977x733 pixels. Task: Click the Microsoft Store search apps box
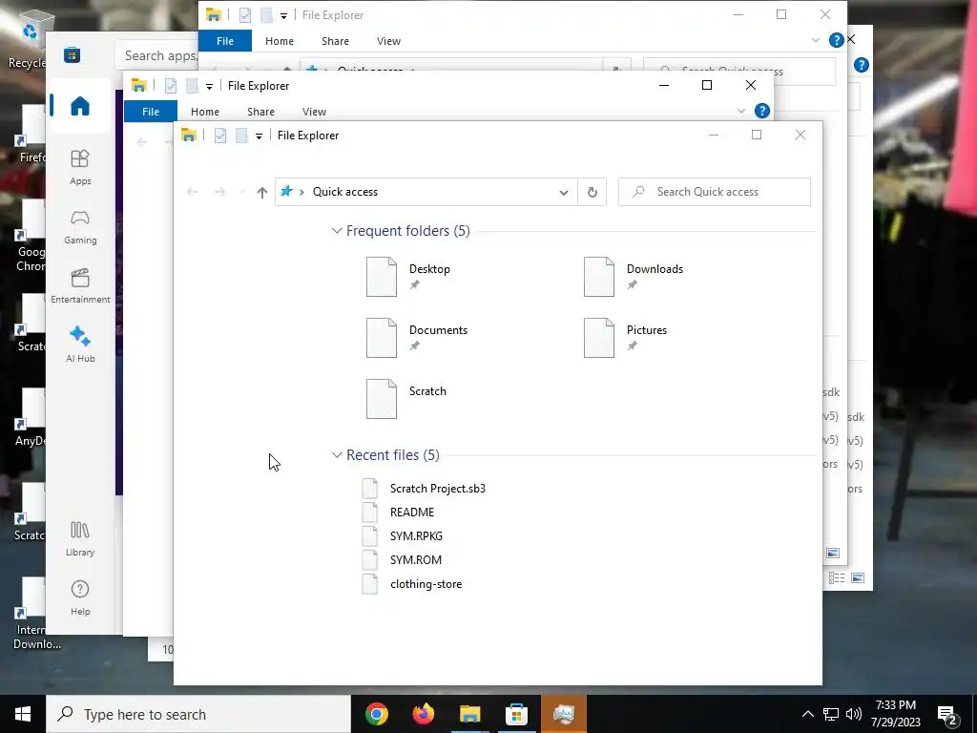click(157, 55)
